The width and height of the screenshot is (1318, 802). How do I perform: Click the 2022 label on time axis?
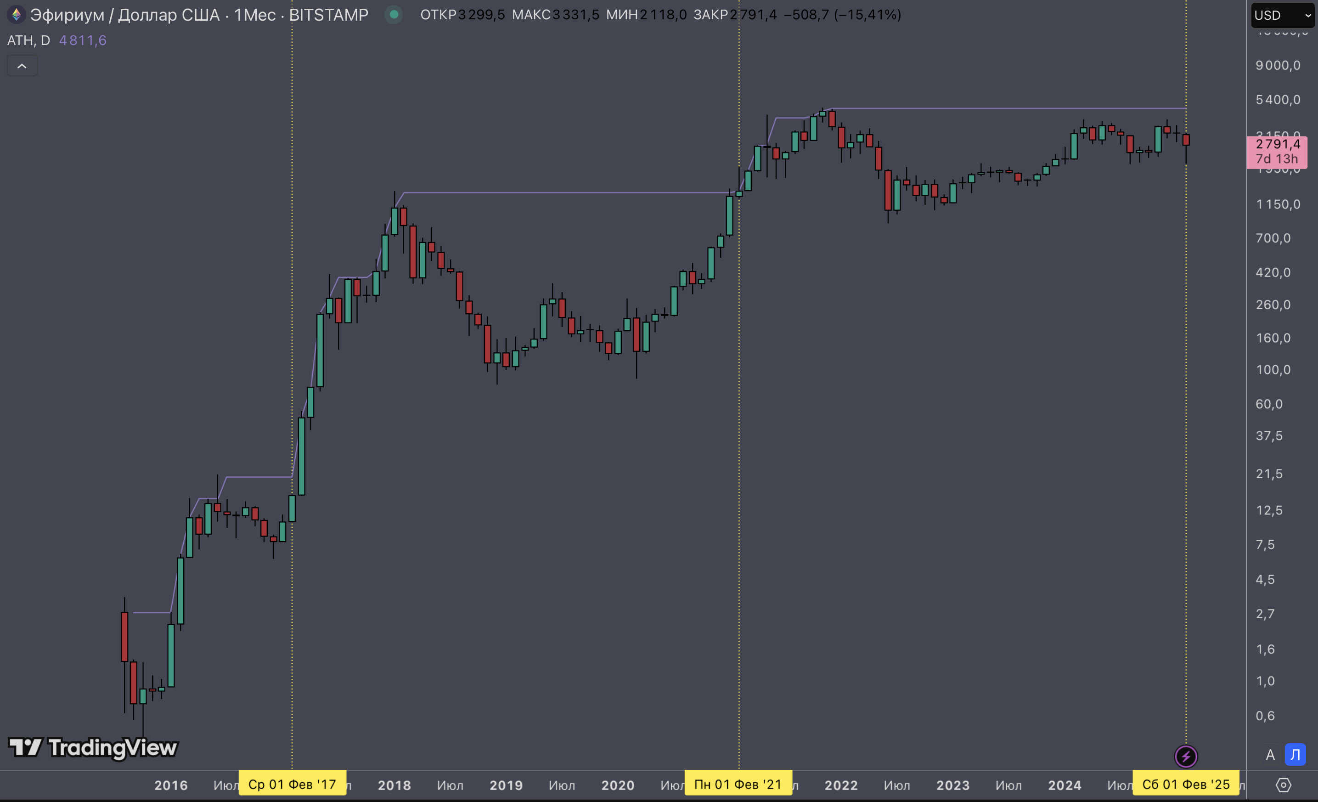(841, 785)
